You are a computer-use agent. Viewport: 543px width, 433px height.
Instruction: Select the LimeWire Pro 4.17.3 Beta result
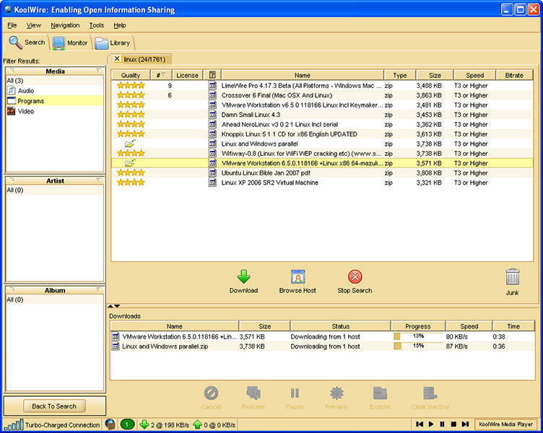click(322, 85)
